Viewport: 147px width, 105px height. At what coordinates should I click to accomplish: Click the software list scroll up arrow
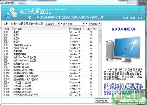click(100, 28)
